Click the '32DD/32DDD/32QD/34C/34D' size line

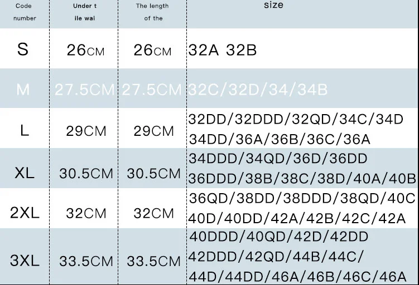click(296, 119)
